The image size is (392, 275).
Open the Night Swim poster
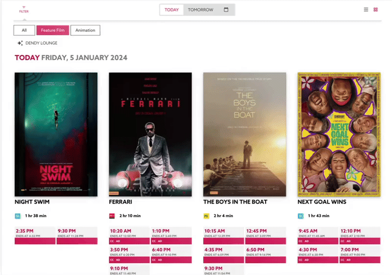[56, 135]
